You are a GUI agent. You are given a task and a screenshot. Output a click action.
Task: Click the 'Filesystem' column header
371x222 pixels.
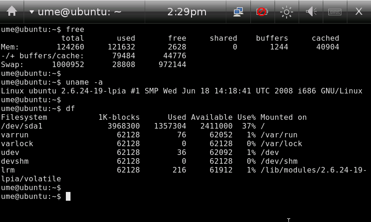24,117
